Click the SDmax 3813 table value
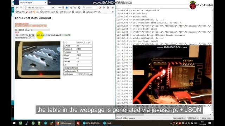The image size is (225, 126). [x=84, y=55]
